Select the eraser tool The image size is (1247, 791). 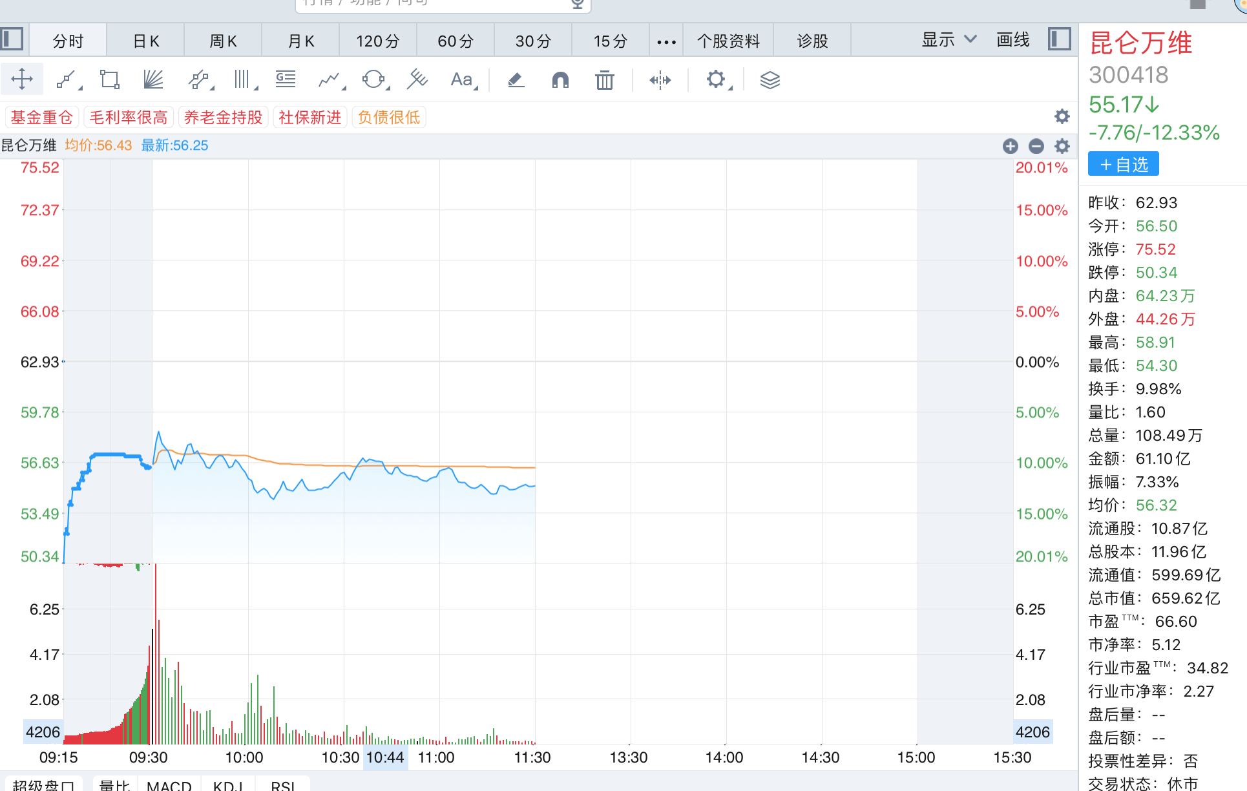[x=516, y=80]
